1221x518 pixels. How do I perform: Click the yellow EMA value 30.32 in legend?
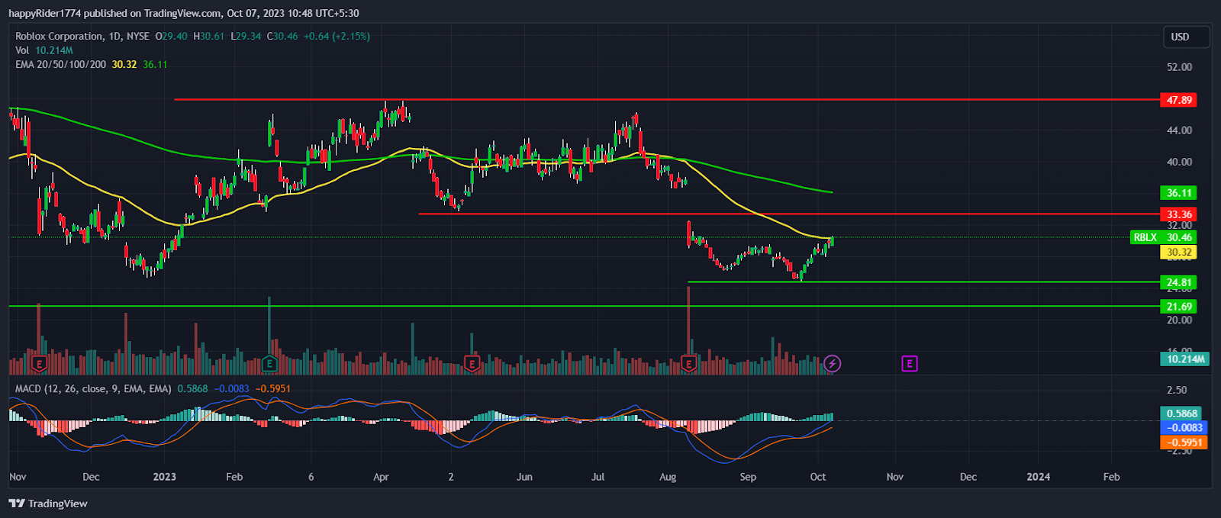point(124,64)
